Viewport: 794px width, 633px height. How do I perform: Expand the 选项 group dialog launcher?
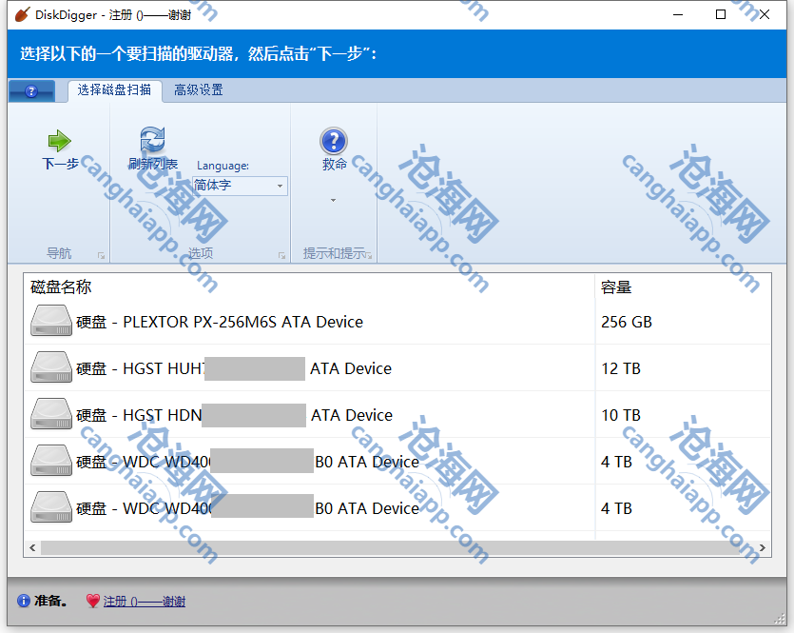pyautogui.click(x=281, y=255)
